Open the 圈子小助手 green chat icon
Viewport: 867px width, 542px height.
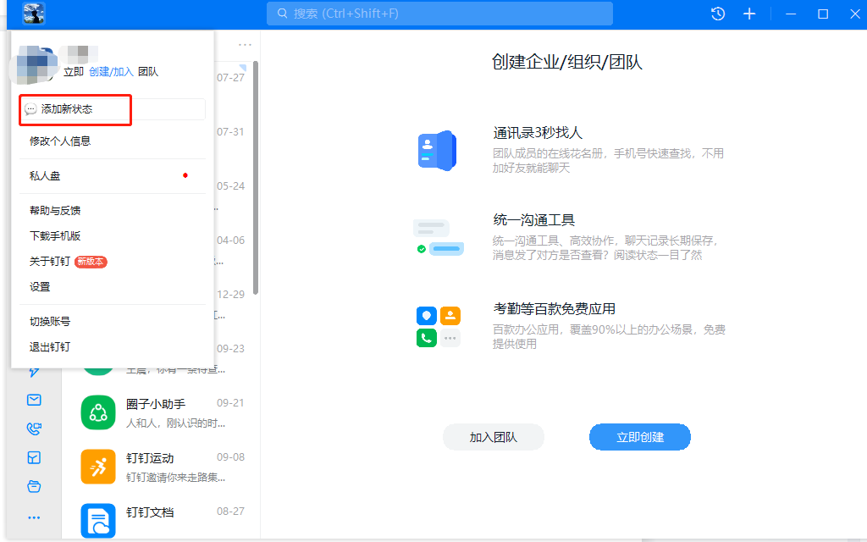[98, 412]
